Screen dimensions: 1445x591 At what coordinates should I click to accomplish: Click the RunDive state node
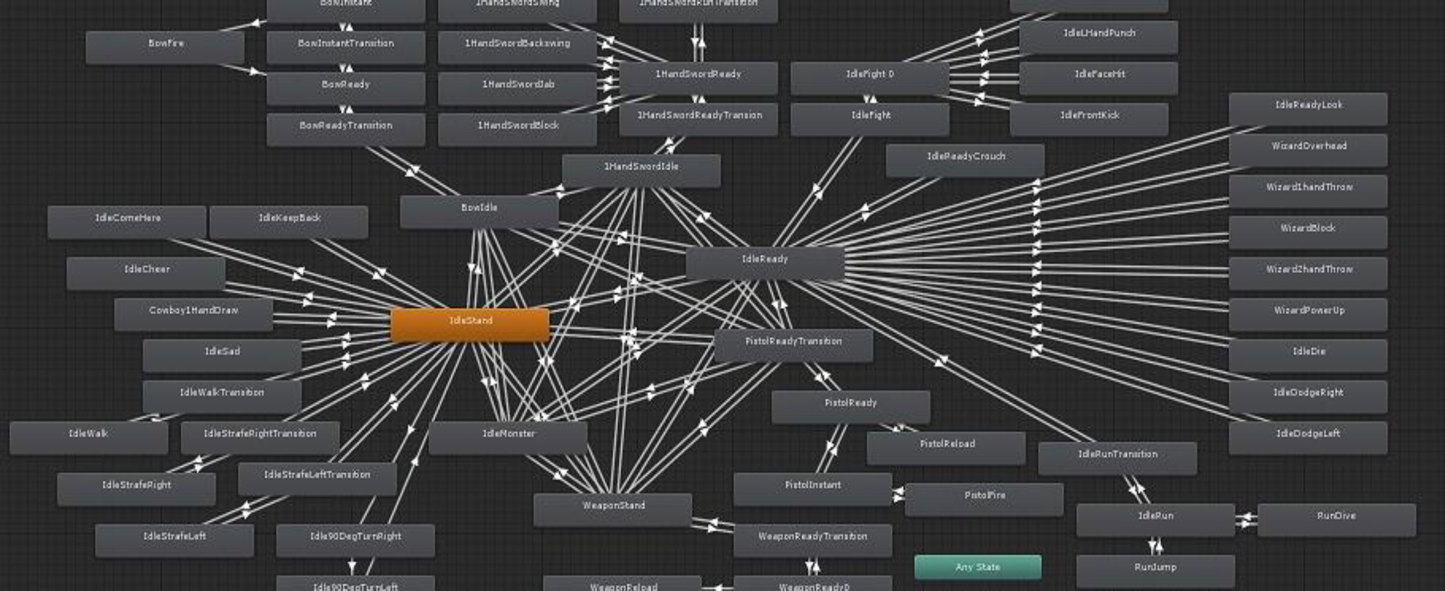pyautogui.click(x=1336, y=519)
